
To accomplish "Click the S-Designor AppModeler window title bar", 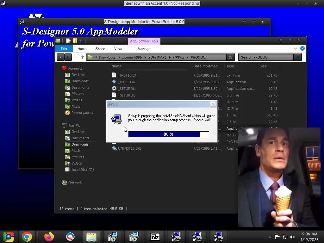I will [144, 22].
